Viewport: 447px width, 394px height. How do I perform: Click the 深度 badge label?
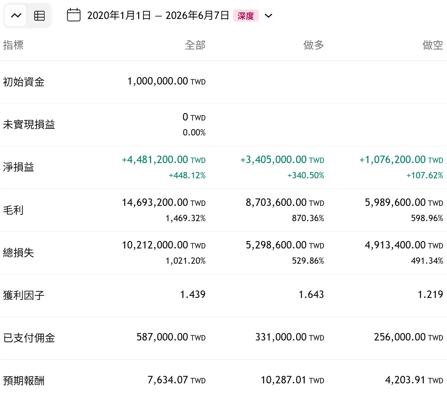click(x=246, y=16)
